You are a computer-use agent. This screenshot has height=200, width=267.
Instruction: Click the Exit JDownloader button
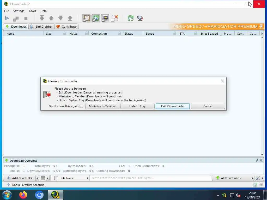click(x=173, y=106)
